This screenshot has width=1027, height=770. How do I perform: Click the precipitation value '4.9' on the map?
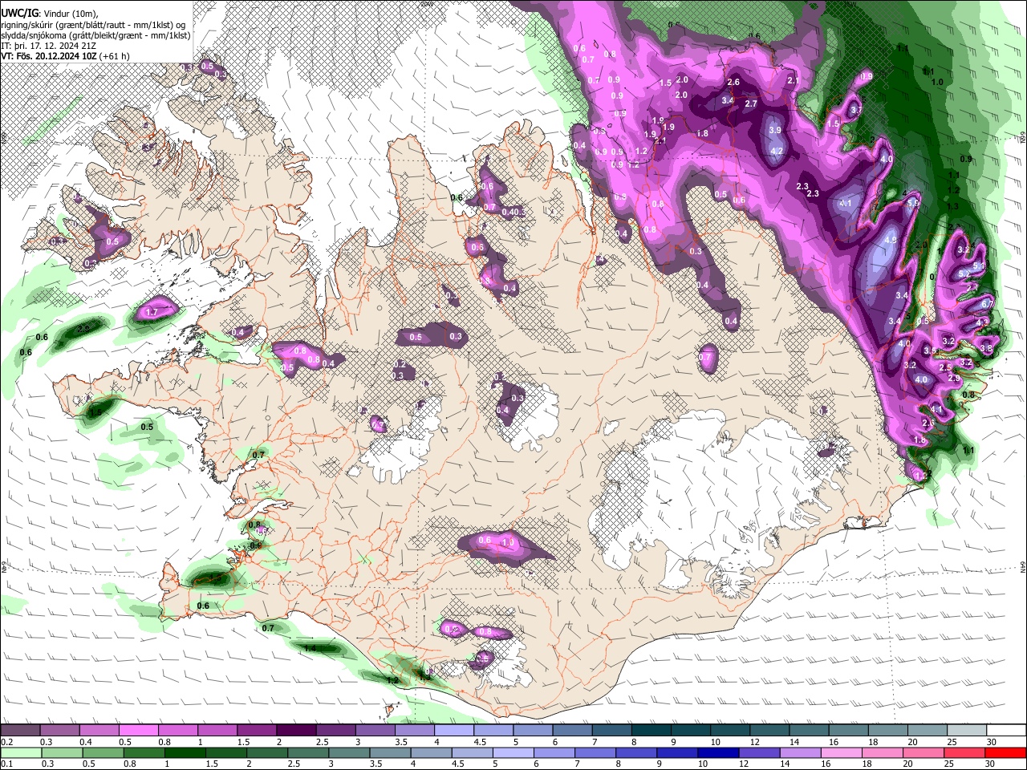click(890, 240)
